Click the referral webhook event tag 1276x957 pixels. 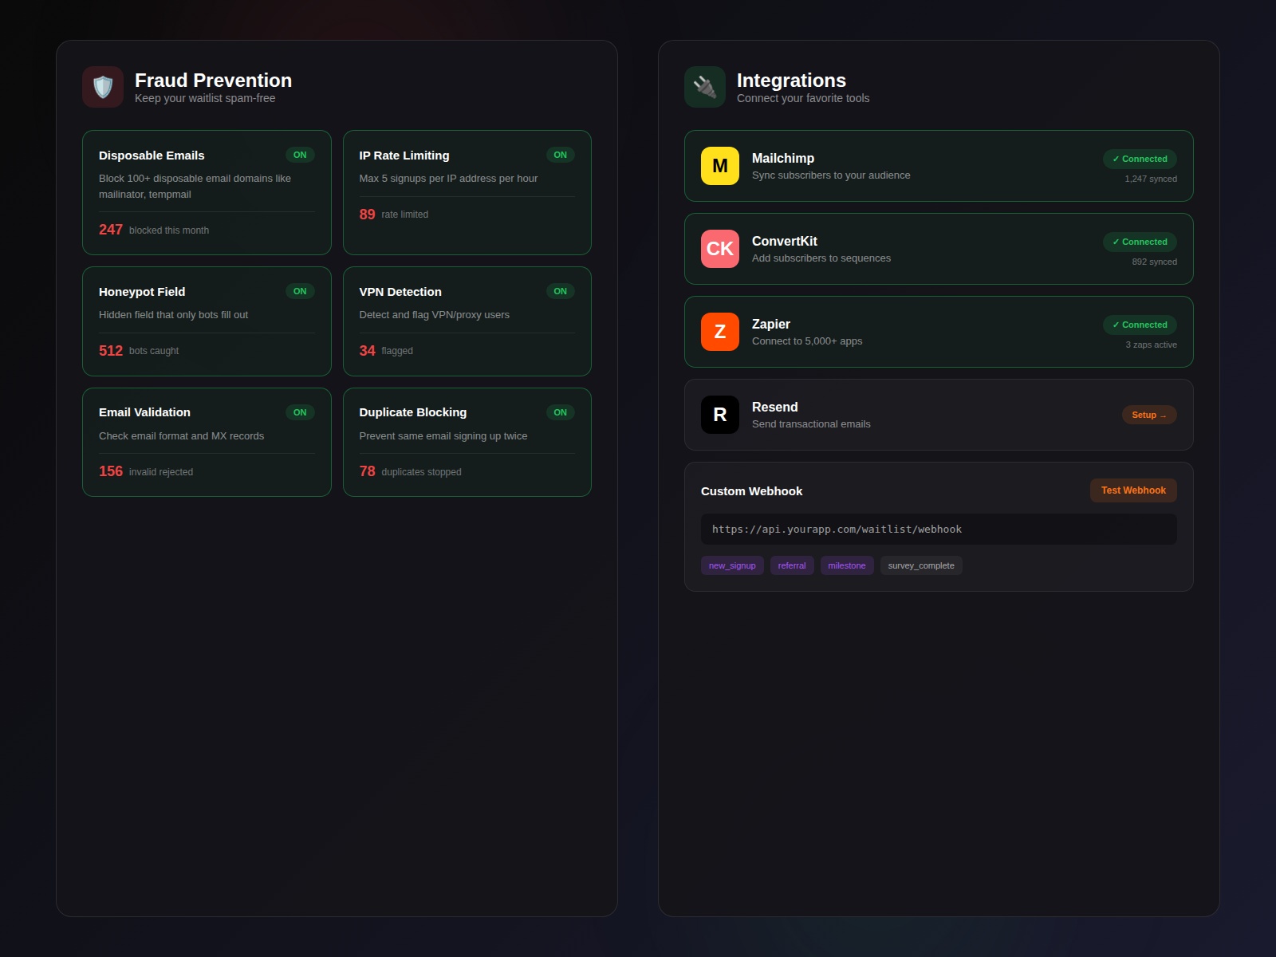(x=791, y=565)
